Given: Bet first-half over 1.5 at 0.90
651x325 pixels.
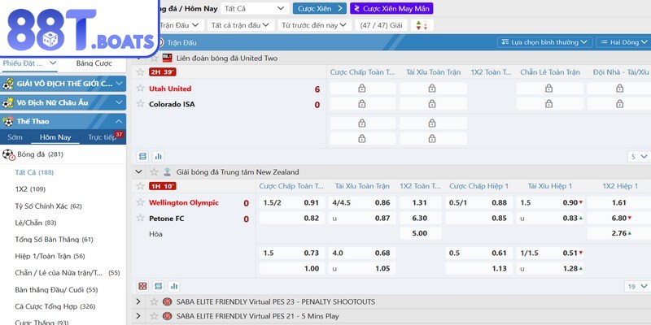Looking at the screenshot, I should [550, 202].
